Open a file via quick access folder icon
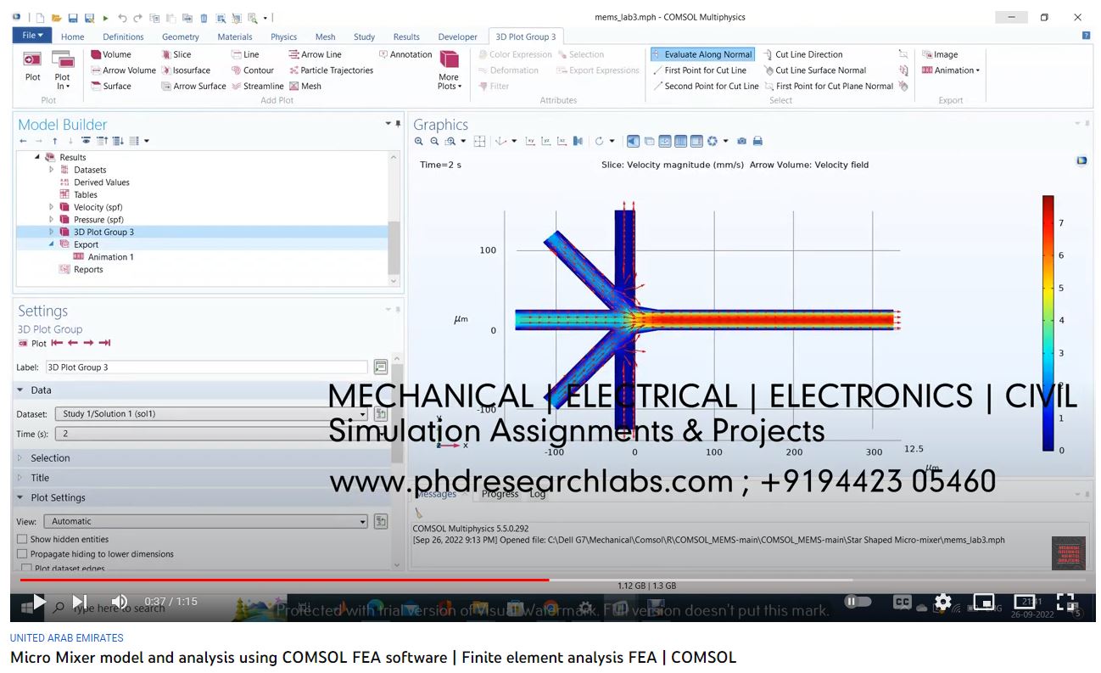Image resolution: width=1101 pixels, height=673 pixels. (56, 18)
